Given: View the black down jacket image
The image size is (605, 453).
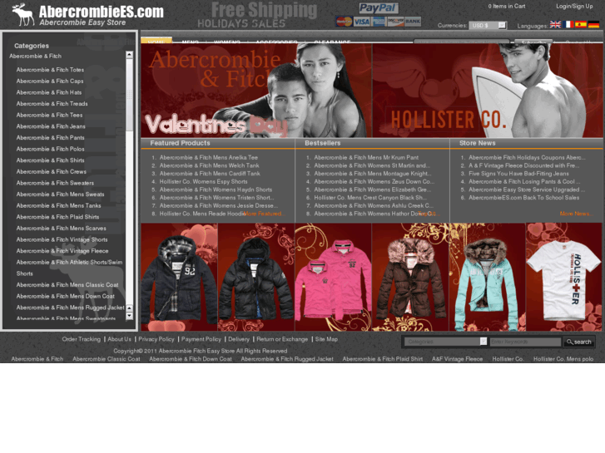Looking at the screenshot, I should click(x=256, y=277).
